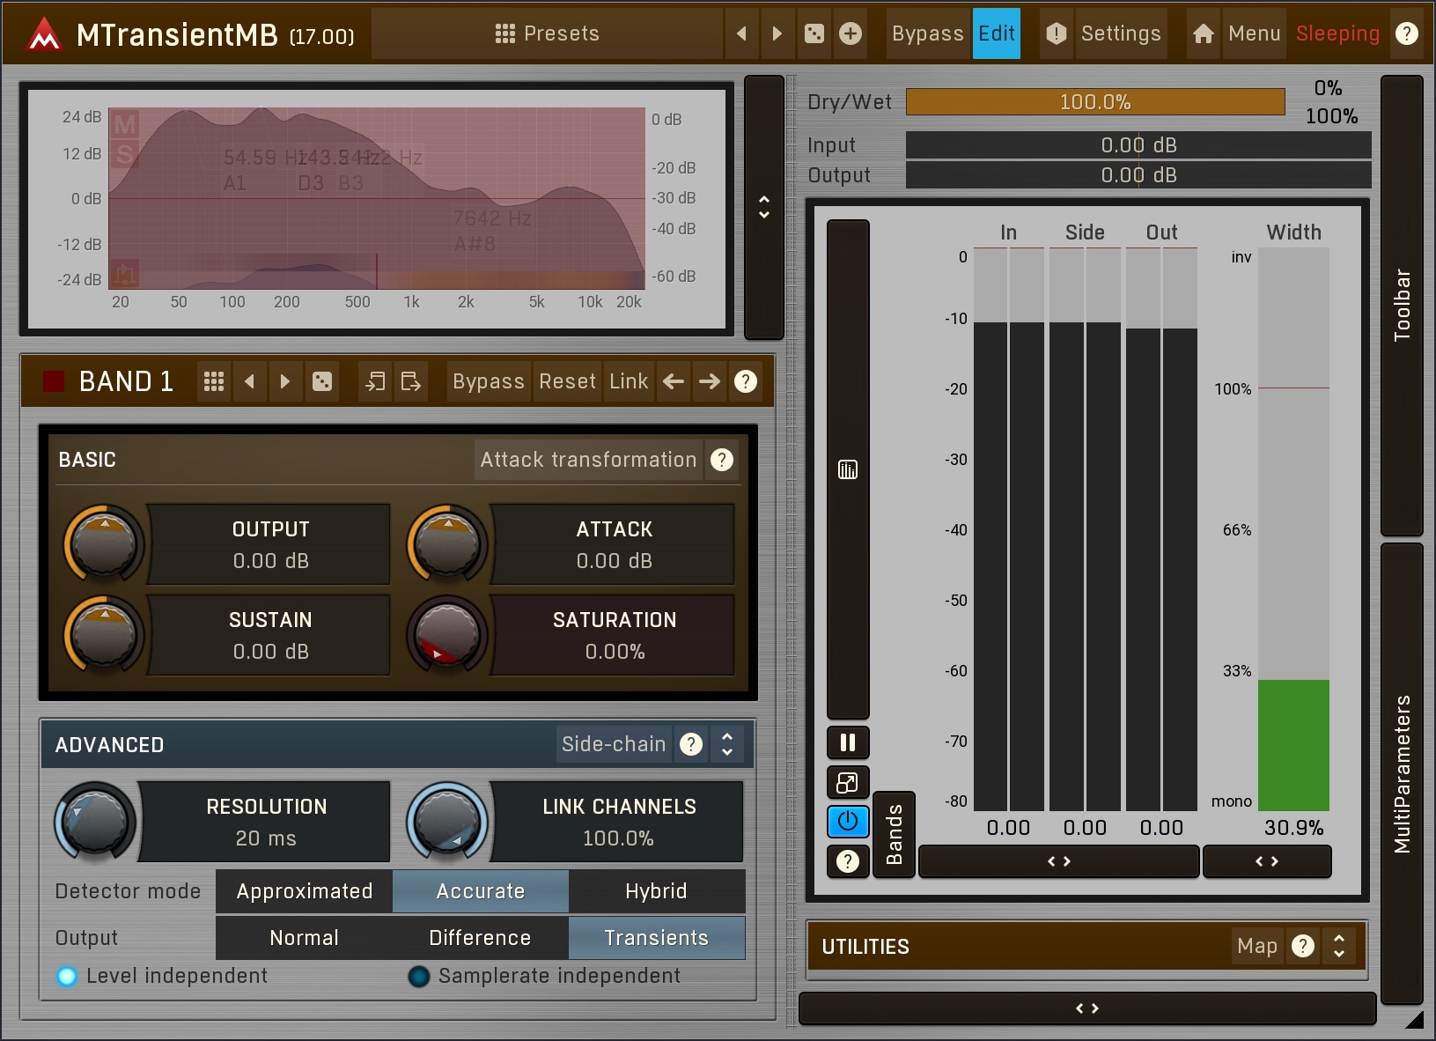The image size is (1436, 1041).
Task: Enable the Level independent option
Action: [67, 976]
